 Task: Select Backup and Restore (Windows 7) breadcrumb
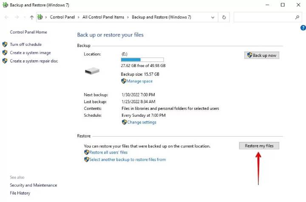pyautogui.click(x=161, y=17)
